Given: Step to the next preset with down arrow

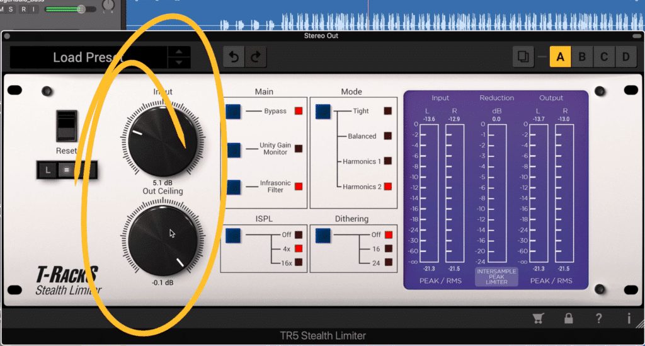Looking at the screenshot, I should coord(179,62).
